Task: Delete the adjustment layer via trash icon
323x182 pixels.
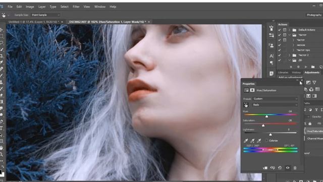Action: (x=295, y=168)
